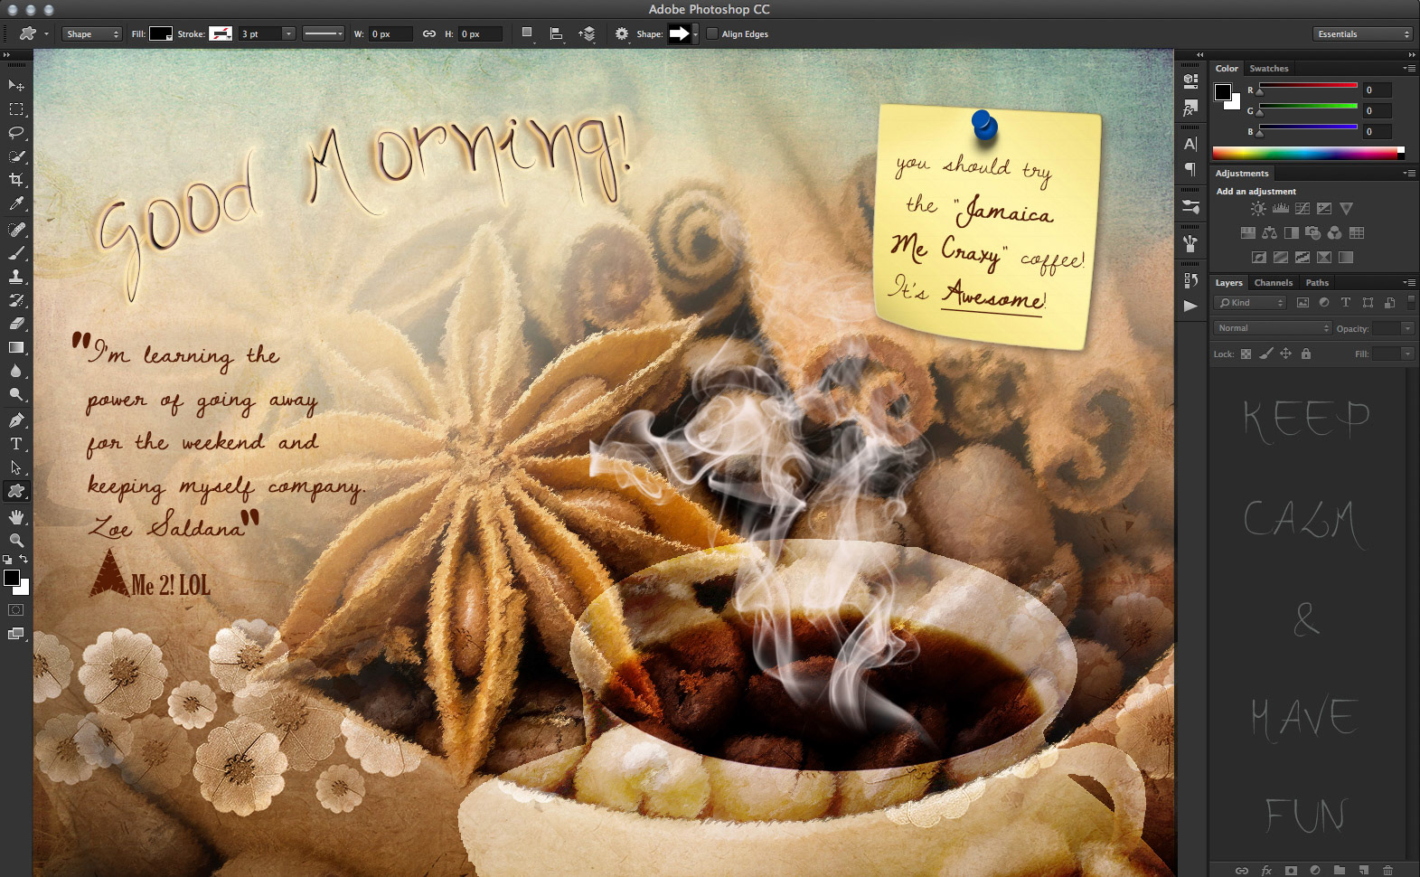The height and width of the screenshot is (877, 1420).
Task: Toggle the pixel layers filter
Action: [1302, 303]
